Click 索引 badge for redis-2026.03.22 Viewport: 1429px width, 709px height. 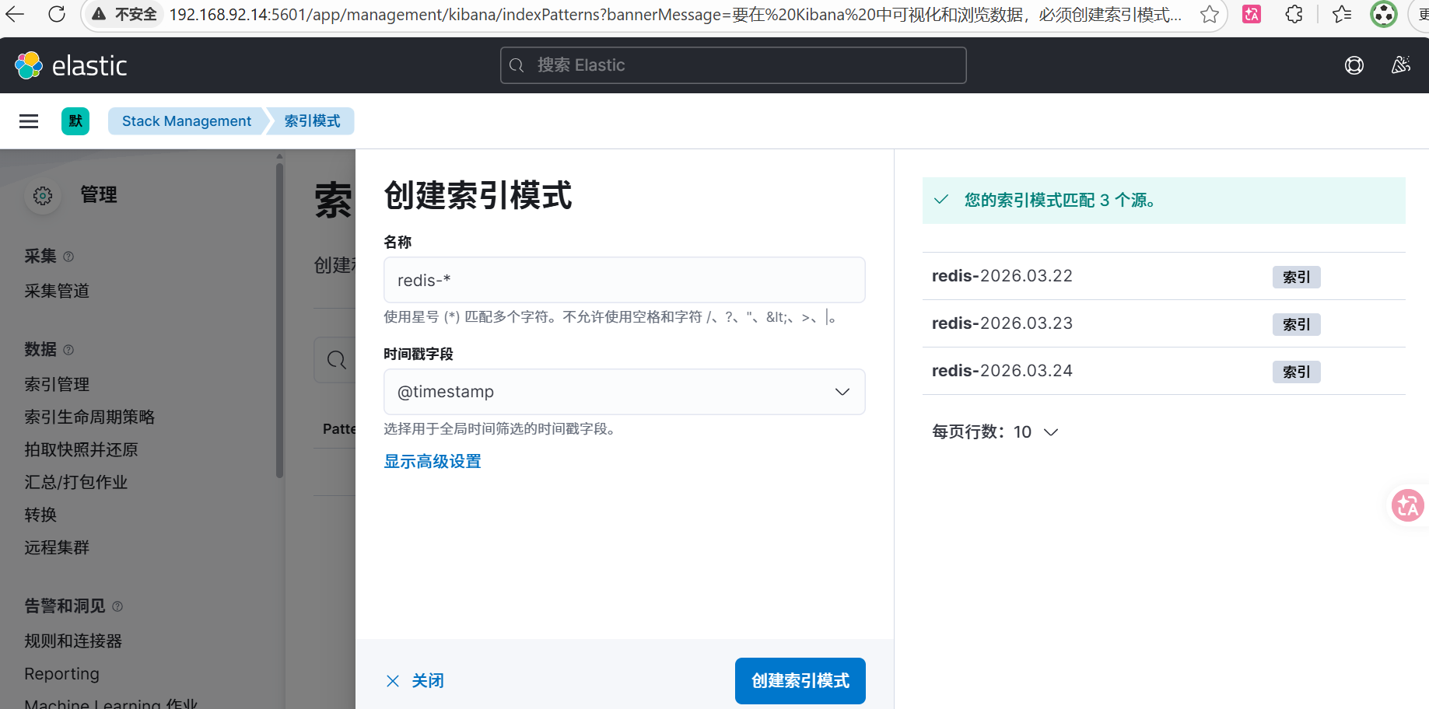[1296, 277]
